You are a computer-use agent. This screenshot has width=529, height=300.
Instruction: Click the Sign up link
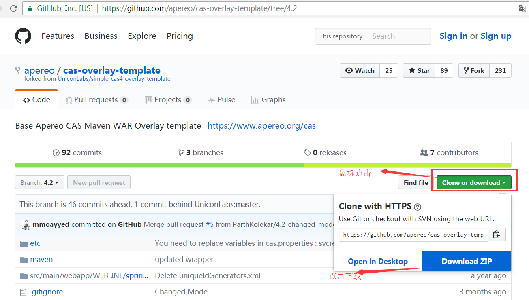496,36
